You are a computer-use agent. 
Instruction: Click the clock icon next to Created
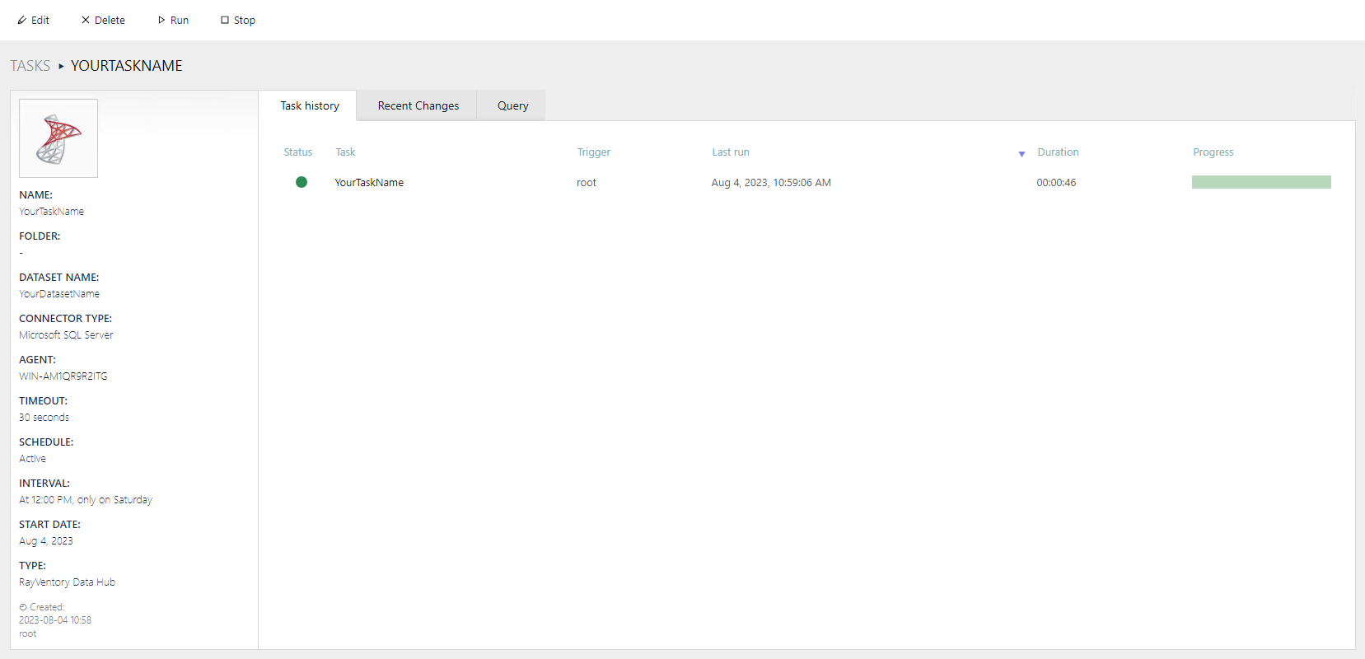pos(23,608)
